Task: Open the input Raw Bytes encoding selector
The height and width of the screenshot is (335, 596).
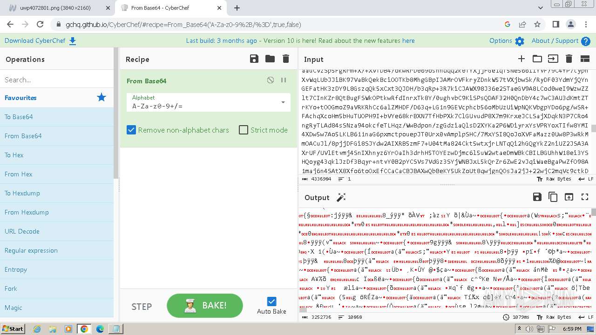Action: 555,179
